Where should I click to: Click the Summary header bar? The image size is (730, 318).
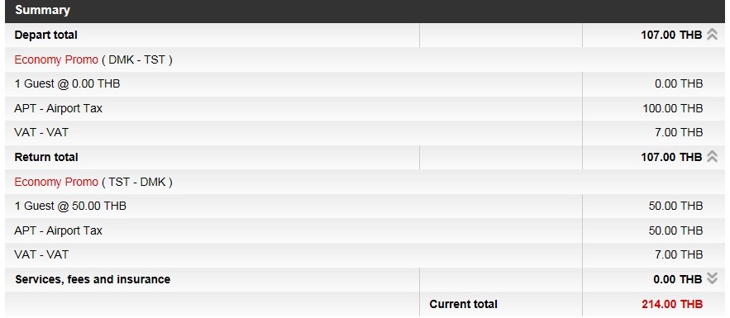coord(365,10)
